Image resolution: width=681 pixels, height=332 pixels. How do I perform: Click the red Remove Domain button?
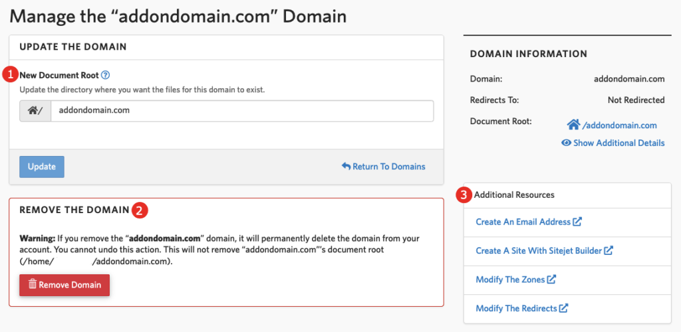[65, 285]
